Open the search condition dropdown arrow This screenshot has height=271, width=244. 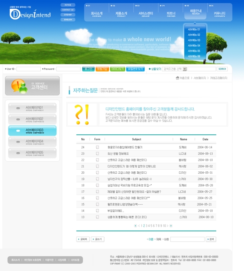pos(185,69)
